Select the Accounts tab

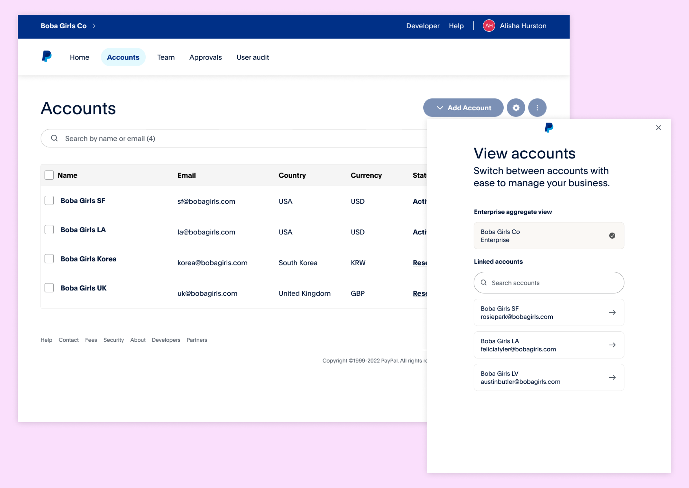pyautogui.click(x=123, y=57)
